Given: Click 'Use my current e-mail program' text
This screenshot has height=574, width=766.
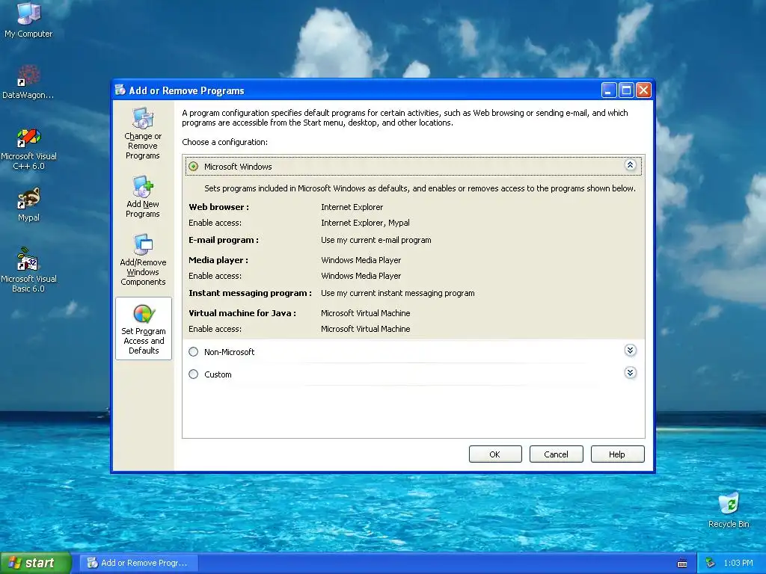Looking at the screenshot, I should coord(376,240).
